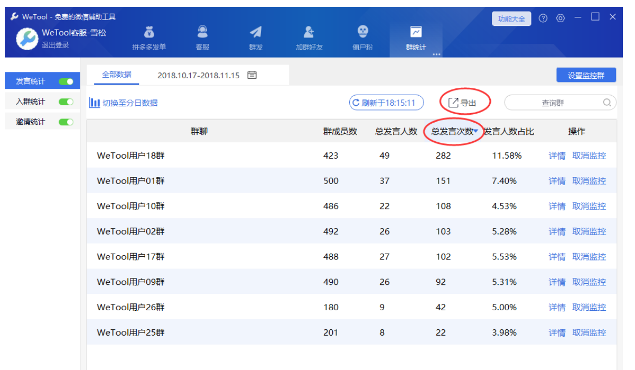Toggle the 邀请统计 switch

(66, 122)
